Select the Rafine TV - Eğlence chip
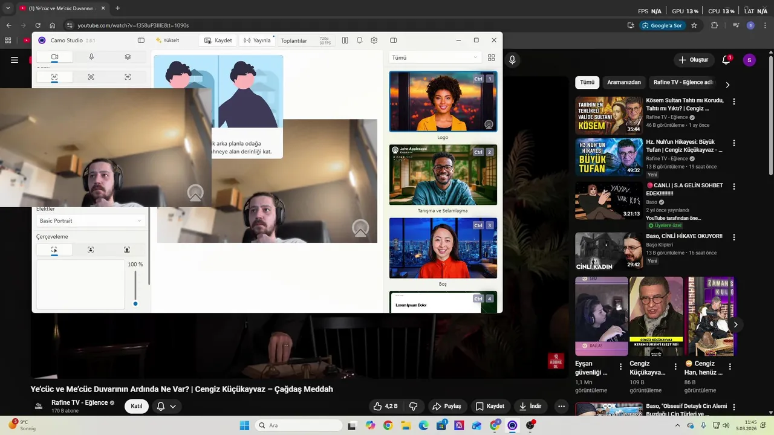This screenshot has height=435, width=774. (x=682, y=82)
